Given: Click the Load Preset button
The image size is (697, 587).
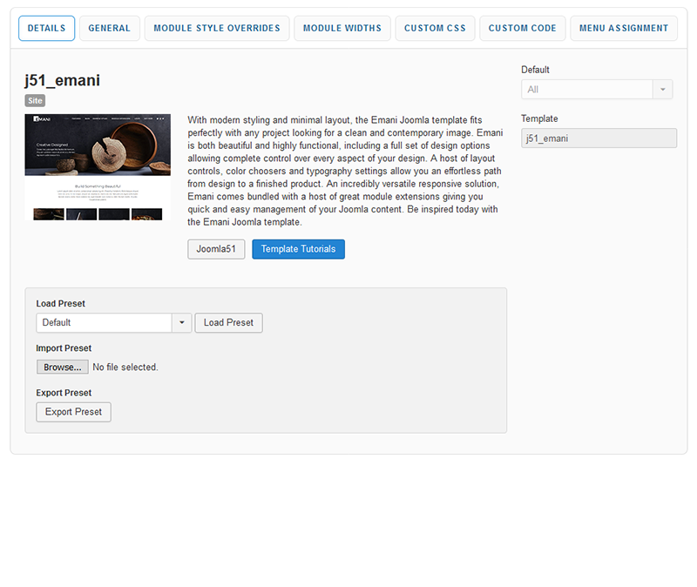Looking at the screenshot, I should point(228,322).
